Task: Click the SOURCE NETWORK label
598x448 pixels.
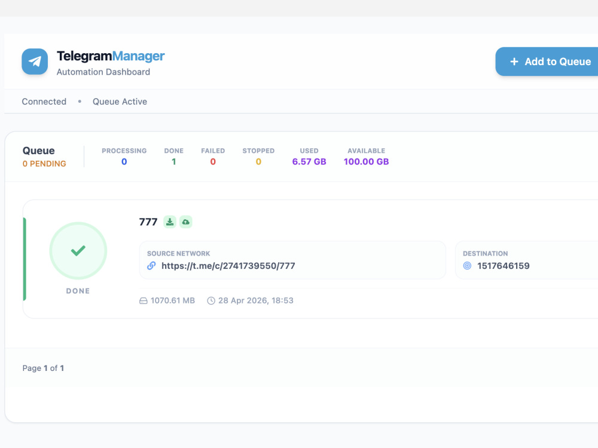Action: (178, 254)
